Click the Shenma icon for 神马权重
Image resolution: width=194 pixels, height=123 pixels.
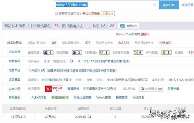coord(164,52)
